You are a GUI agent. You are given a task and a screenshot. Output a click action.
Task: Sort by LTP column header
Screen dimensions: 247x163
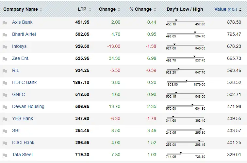pyautogui.click(x=82, y=9)
